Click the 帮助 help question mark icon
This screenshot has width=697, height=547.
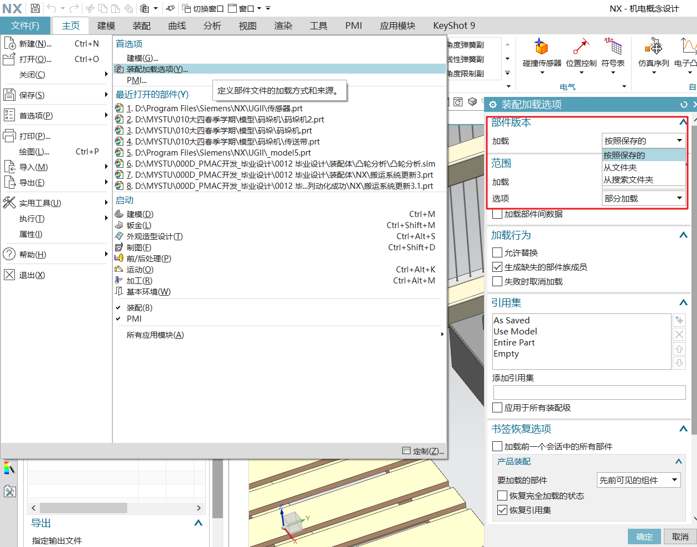coord(9,254)
